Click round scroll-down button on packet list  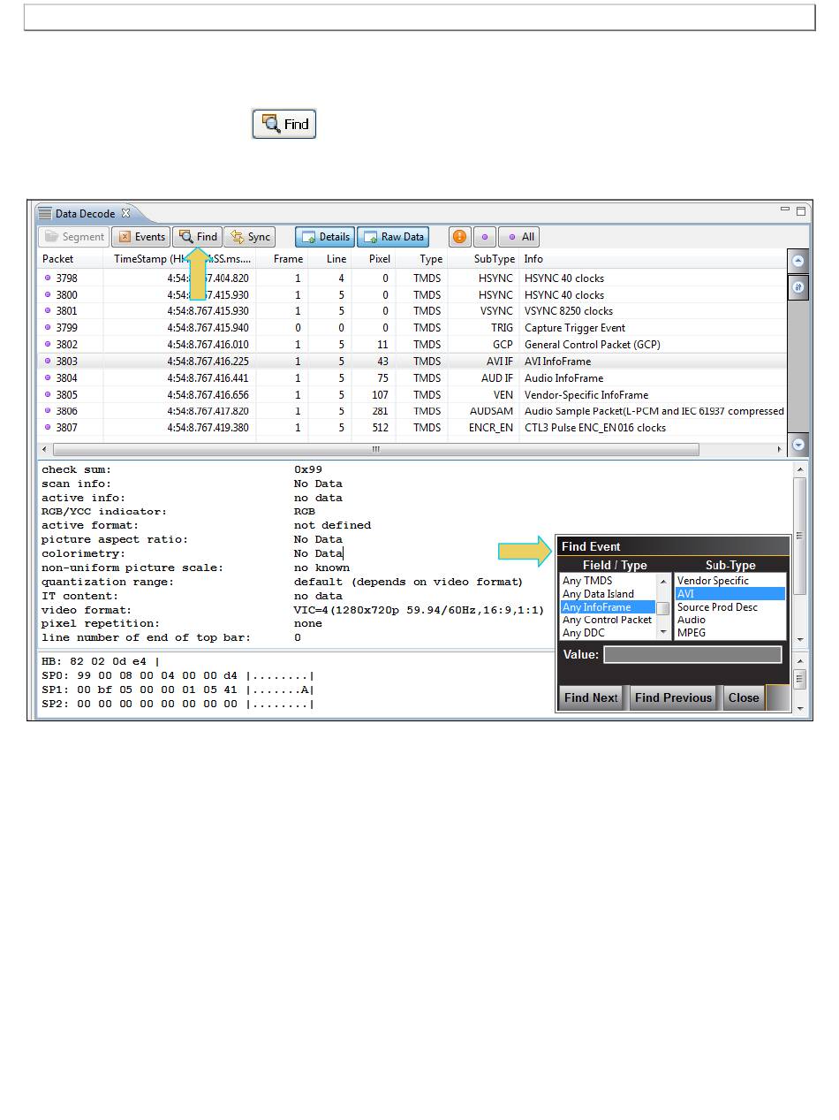pyautogui.click(x=798, y=445)
